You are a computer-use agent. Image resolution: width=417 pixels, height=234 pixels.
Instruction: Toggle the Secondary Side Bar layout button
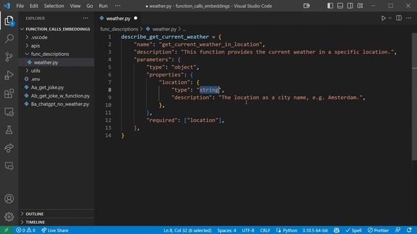[350, 6]
